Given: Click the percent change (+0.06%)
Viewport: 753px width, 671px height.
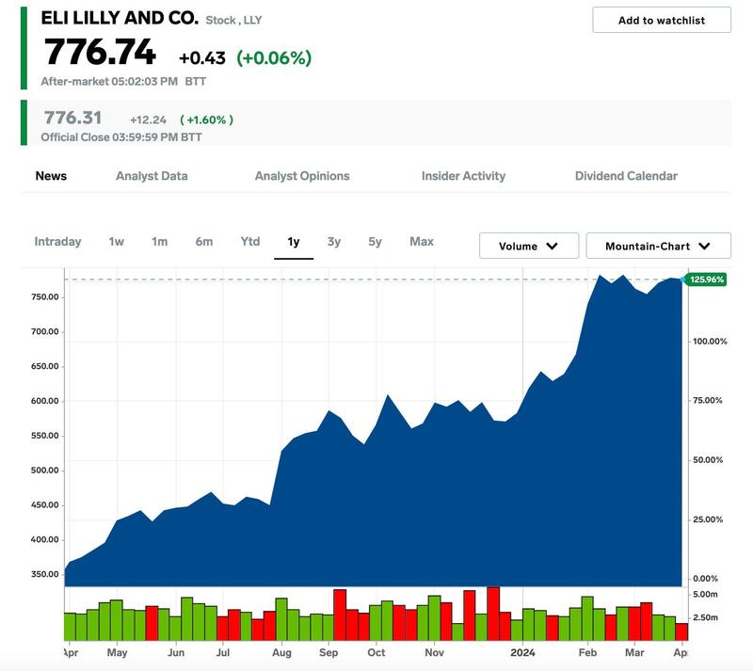Looking at the screenshot, I should click(x=274, y=58).
